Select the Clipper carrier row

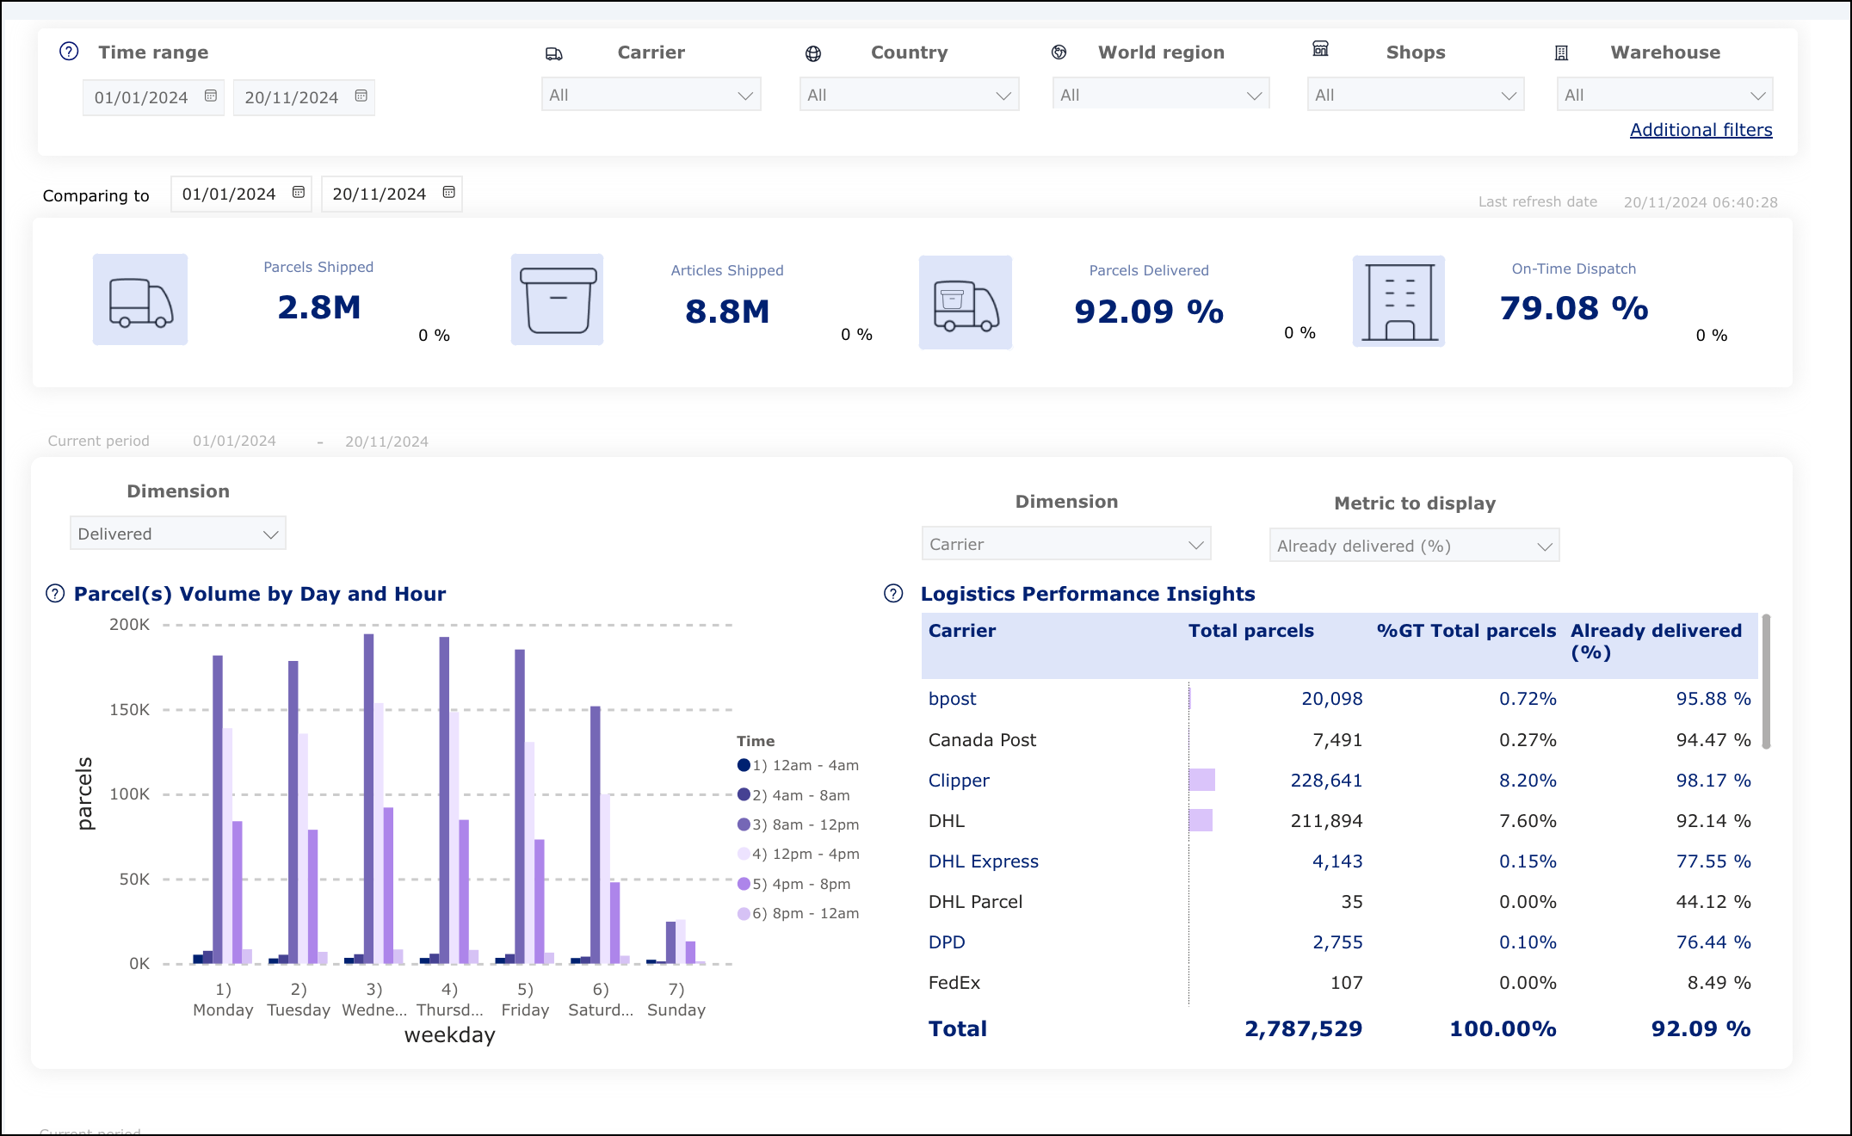pos(959,781)
